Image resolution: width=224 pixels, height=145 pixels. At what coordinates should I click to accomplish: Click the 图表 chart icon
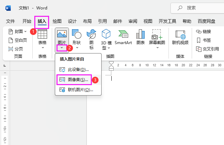point(141,34)
